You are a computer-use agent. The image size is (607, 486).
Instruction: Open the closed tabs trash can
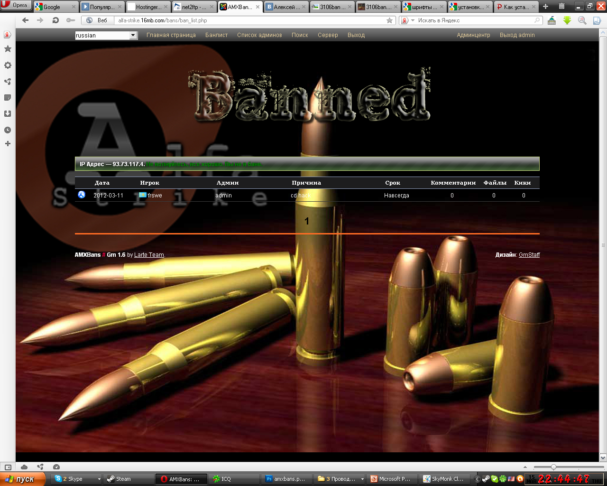pos(561,6)
